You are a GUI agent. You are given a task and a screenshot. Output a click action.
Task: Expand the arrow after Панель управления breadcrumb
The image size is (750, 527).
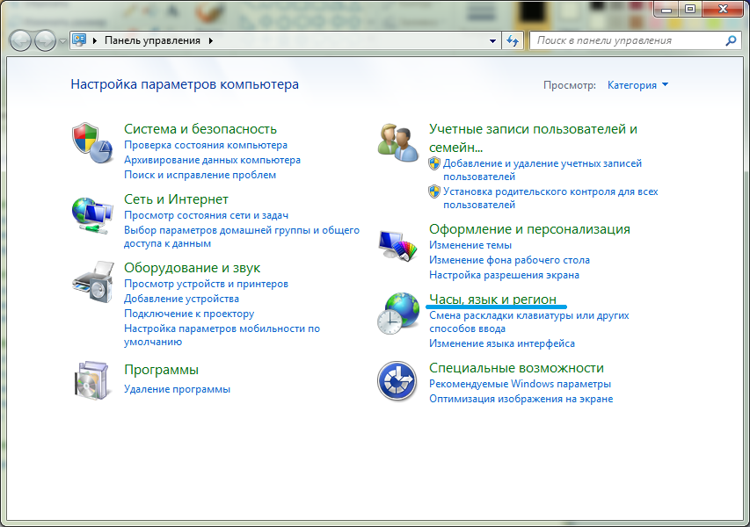tap(210, 40)
